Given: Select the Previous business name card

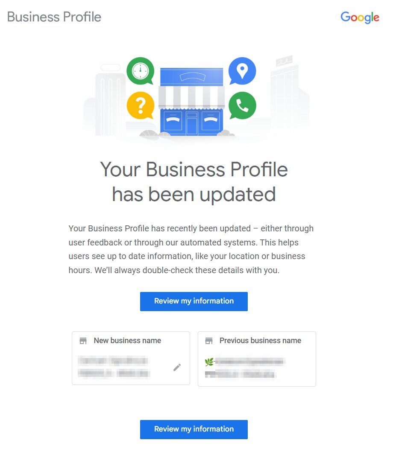Looking at the screenshot, I should pos(257,359).
